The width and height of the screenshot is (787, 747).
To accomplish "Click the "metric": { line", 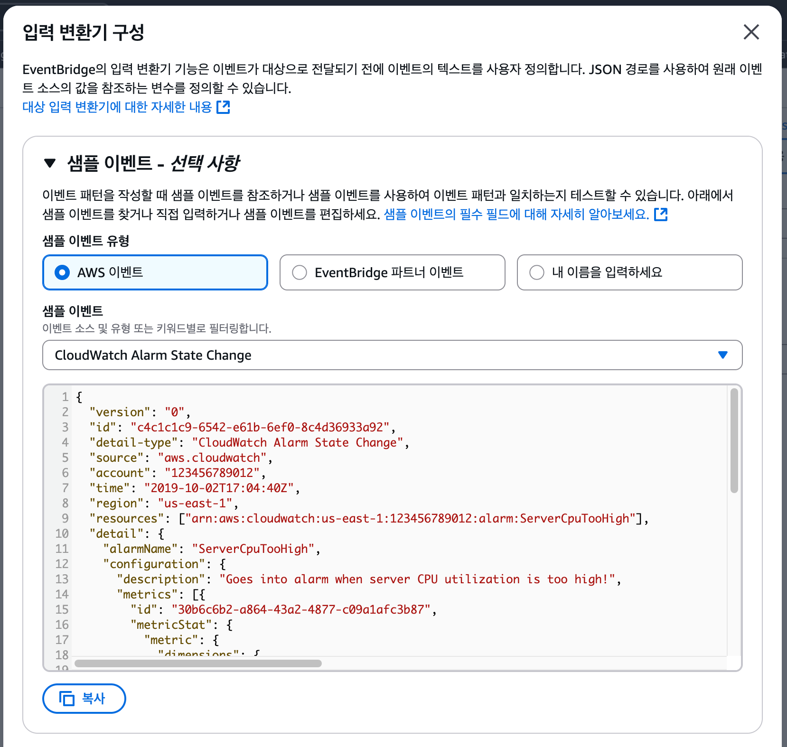I will click(x=181, y=640).
